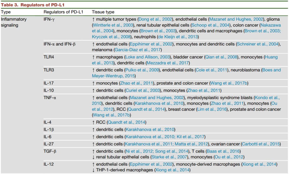Select the 'IL-1β' regulator cell
The image size is (289, 174).
coord(49,130)
